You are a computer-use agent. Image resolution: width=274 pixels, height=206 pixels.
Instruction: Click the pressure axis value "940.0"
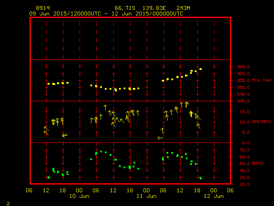point(244,101)
